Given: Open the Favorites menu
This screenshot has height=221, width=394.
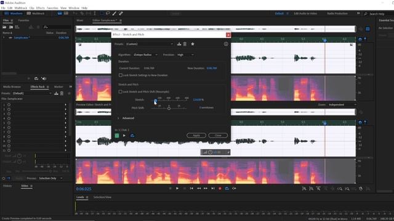Looking at the screenshot, I should click(52, 8).
